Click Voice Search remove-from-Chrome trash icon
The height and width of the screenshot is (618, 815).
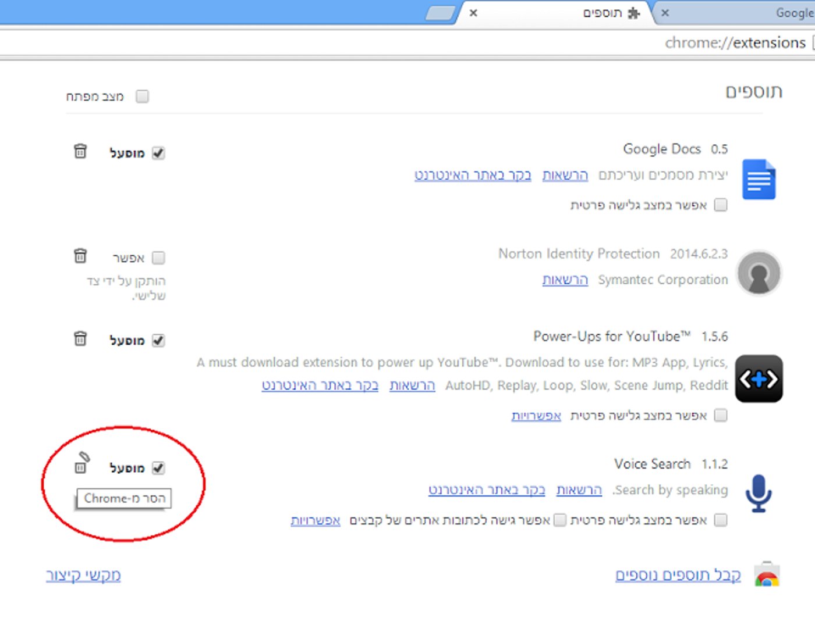(x=81, y=463)
